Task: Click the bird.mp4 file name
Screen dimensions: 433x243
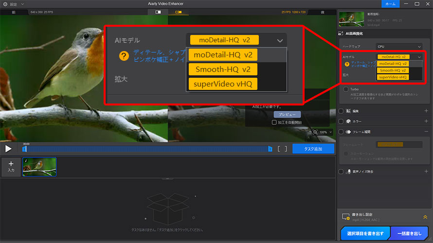Action: [373, 25]
